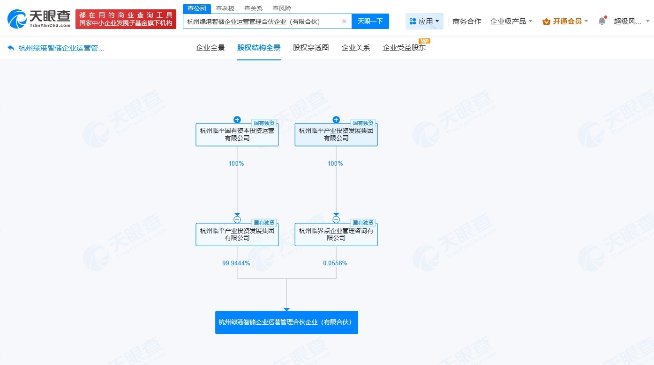Expand 杭州临平产业投资发展集团有限公司 with its plus icon

[336, 119]
